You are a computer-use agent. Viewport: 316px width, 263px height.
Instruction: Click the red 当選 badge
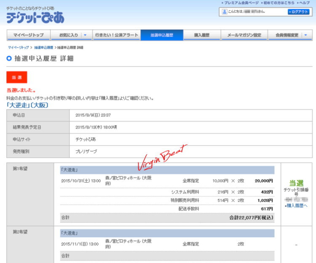pos(17,77)
